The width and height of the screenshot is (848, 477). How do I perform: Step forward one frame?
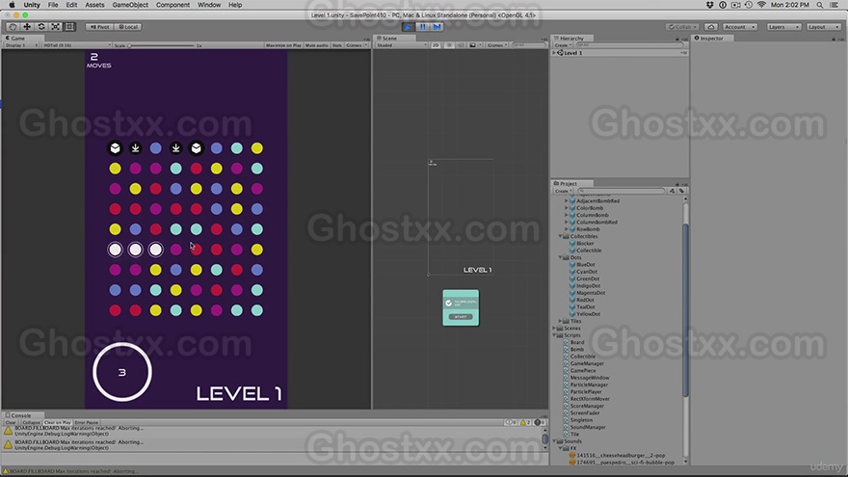click(x=437, y=27)
